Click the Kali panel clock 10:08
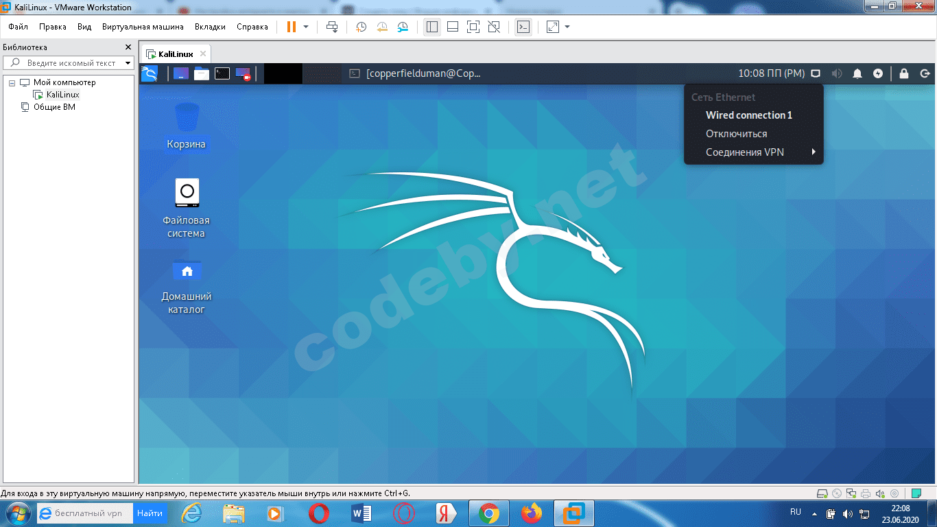The width and height of the screenshot is (937, 527). coord(771,73)
